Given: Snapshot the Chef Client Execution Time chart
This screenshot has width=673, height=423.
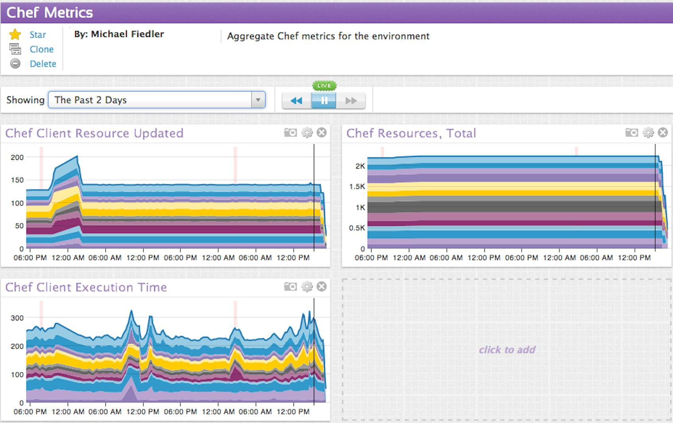Looking at the screenshot, I should (x=291, y=286).
